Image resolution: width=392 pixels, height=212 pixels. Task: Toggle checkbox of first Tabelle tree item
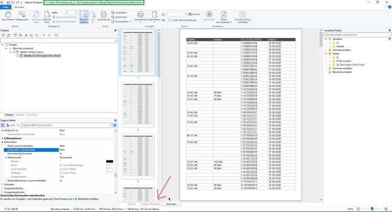[14, 52]
